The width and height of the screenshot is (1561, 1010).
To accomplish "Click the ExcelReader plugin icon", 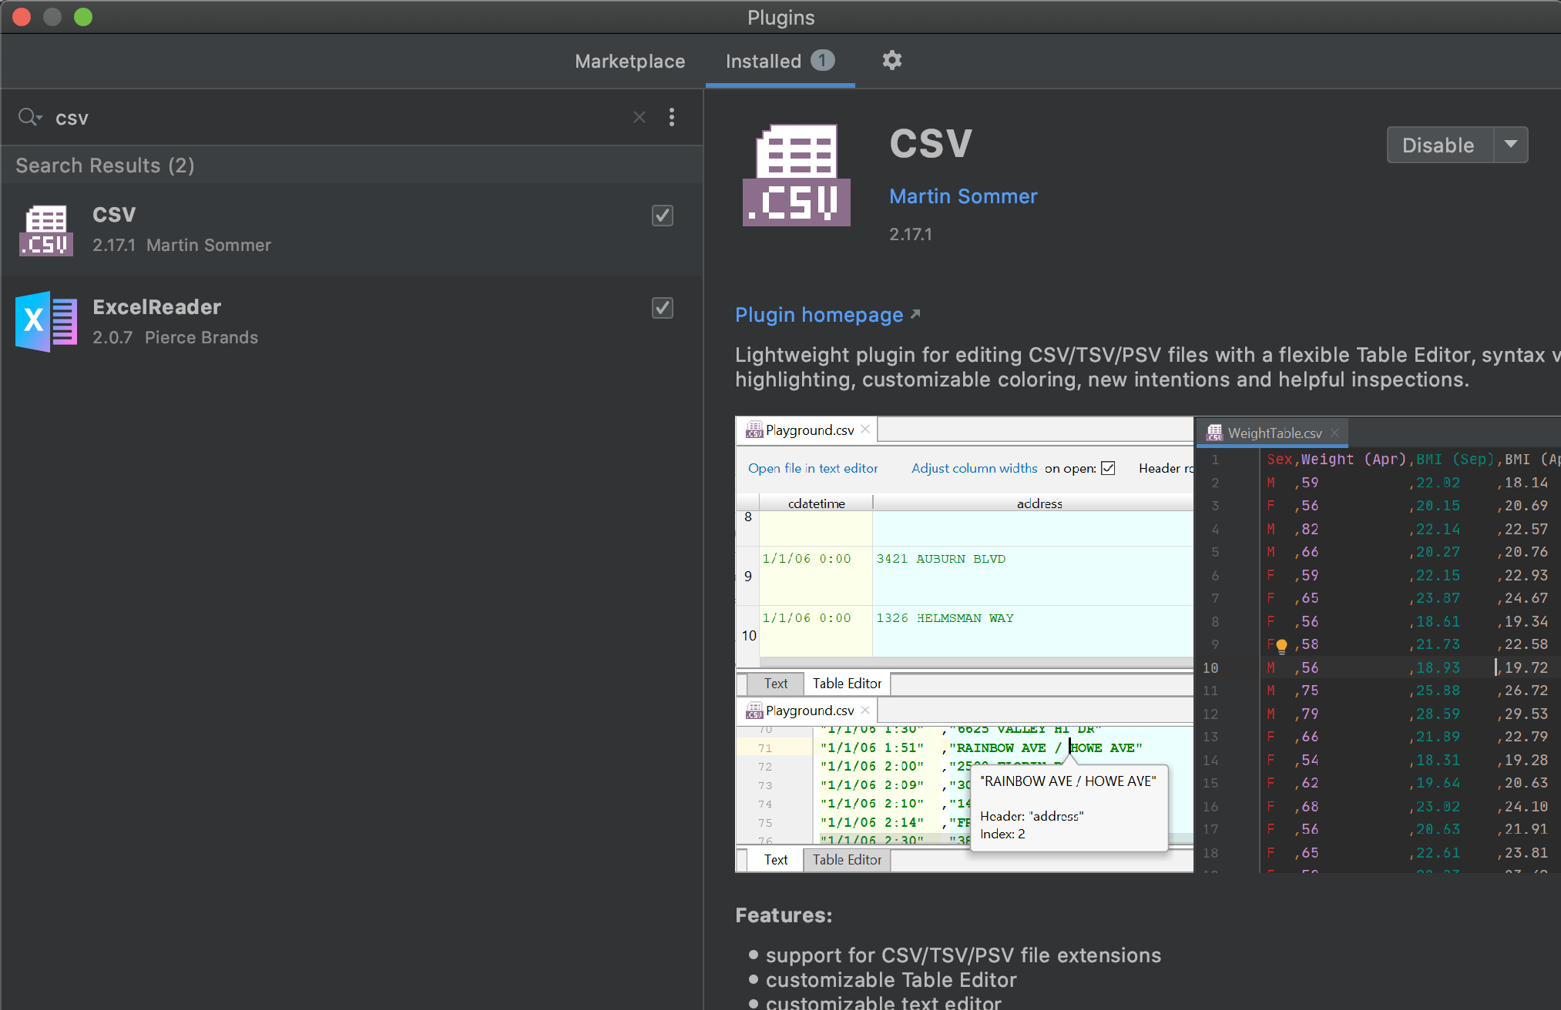I will tap(46, 322).
